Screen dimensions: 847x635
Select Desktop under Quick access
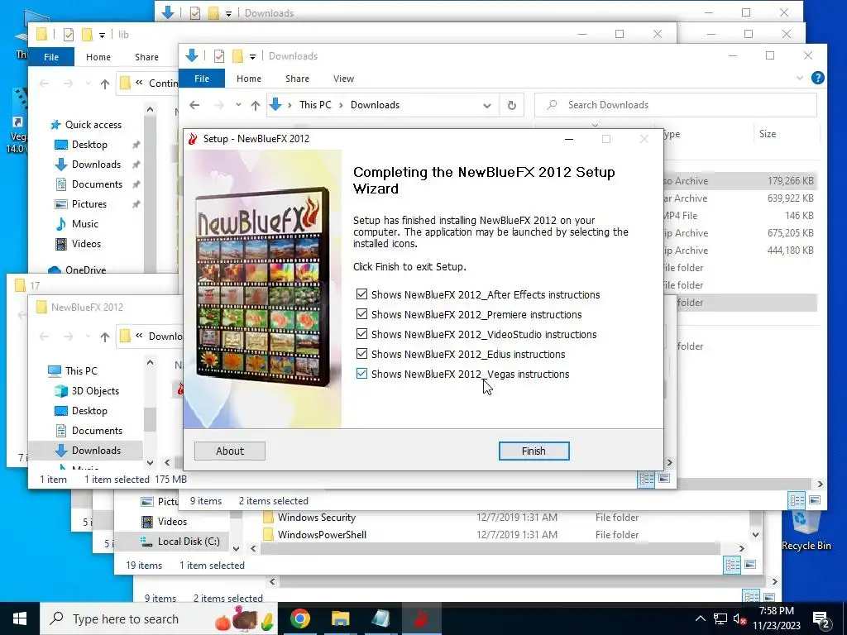click(89, 145)
